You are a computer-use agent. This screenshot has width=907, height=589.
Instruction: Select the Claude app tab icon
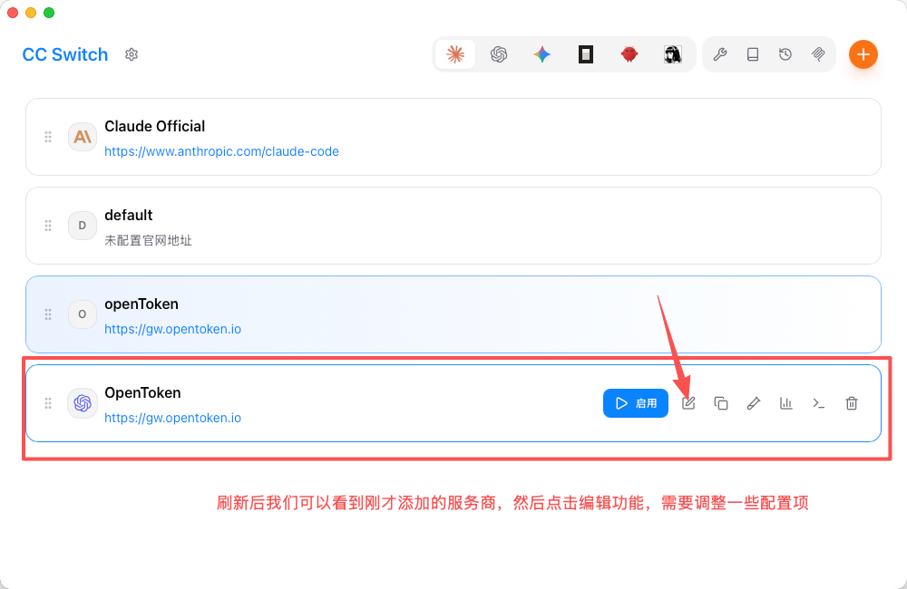455,54
